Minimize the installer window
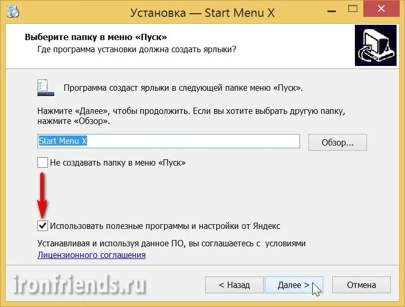405x307 pixels. pos(332,11)
